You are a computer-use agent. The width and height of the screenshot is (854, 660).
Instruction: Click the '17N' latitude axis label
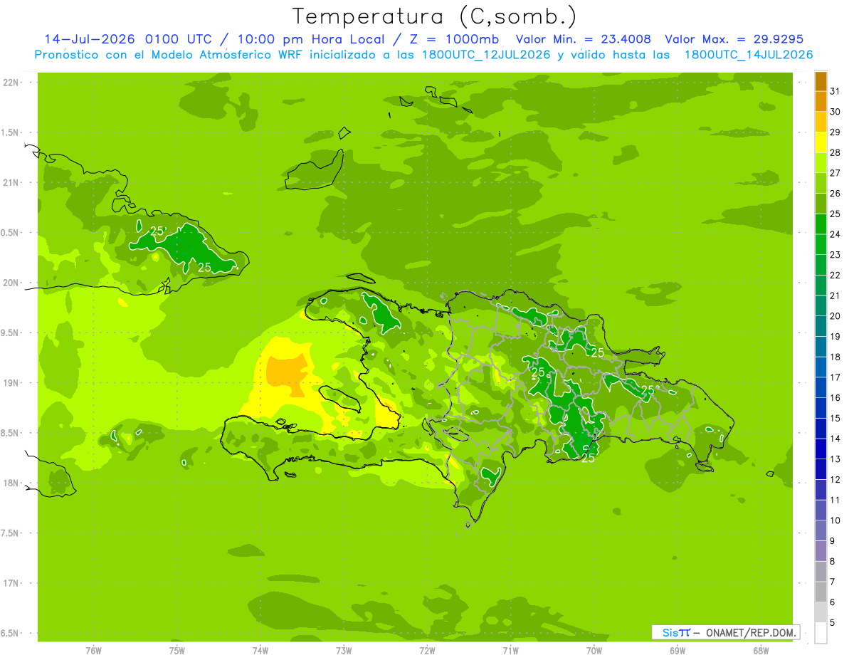click(x=12, y=584)
